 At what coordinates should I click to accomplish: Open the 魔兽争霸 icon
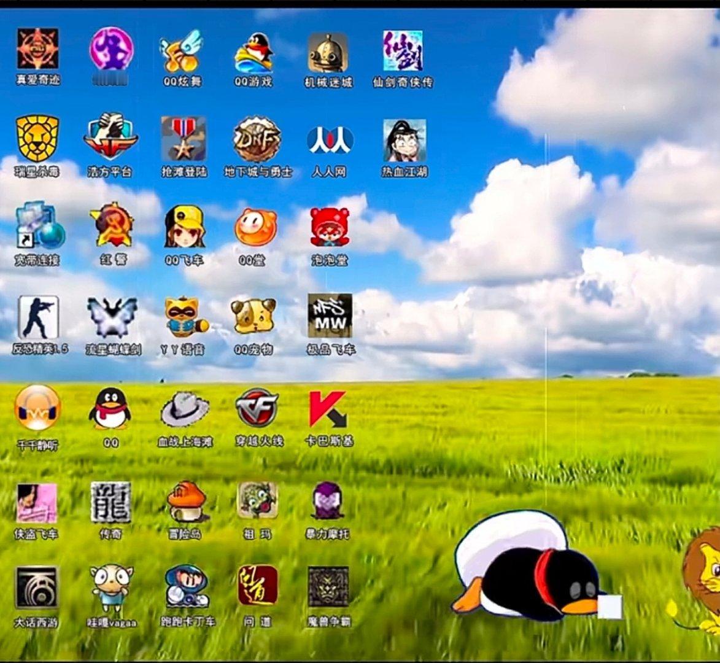pyautogui.click(x=329, y=587)
